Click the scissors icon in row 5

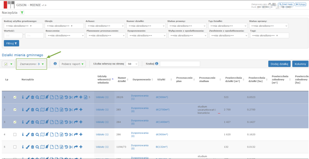pos(71,147)
